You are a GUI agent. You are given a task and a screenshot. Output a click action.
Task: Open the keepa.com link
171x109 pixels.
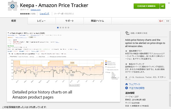(36, 10)
